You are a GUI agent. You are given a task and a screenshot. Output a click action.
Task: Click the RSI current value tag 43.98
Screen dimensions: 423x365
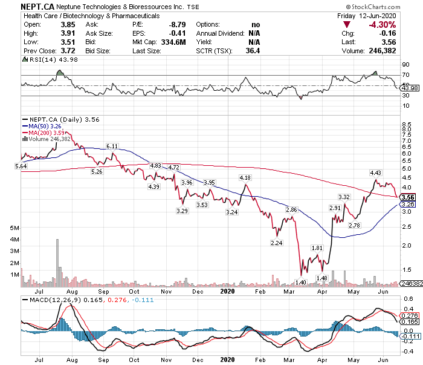tap(410, 88)
